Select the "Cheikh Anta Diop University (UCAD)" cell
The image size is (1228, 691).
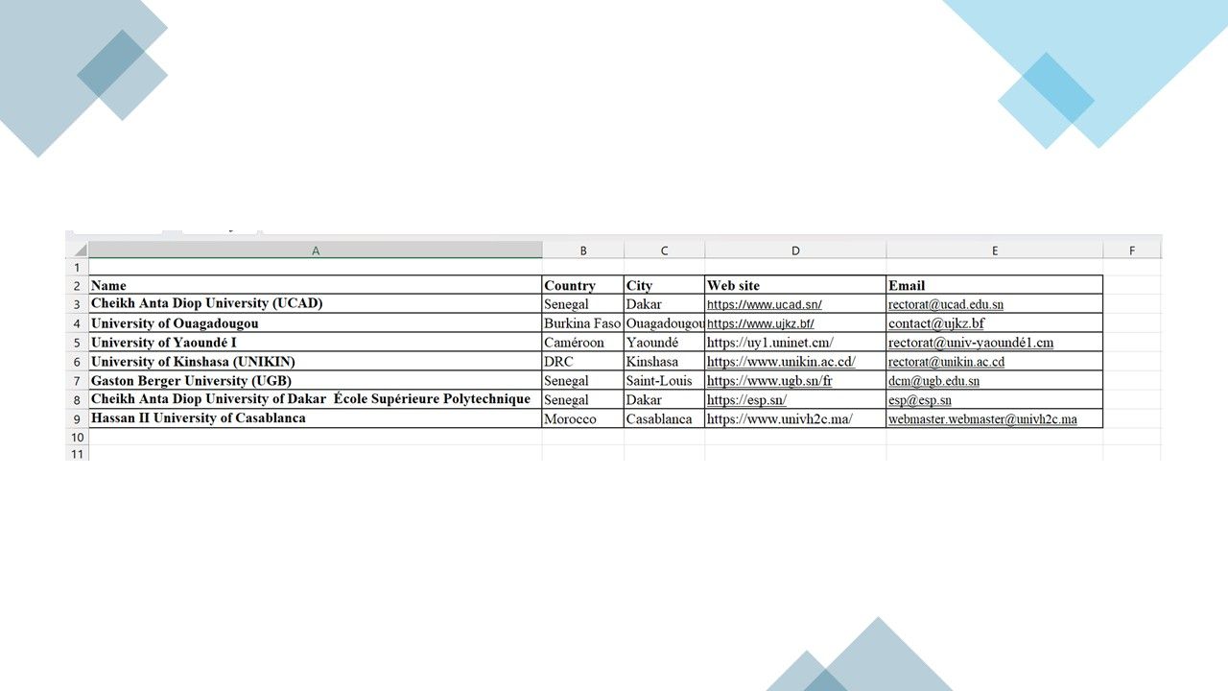(x=316, y=304)
